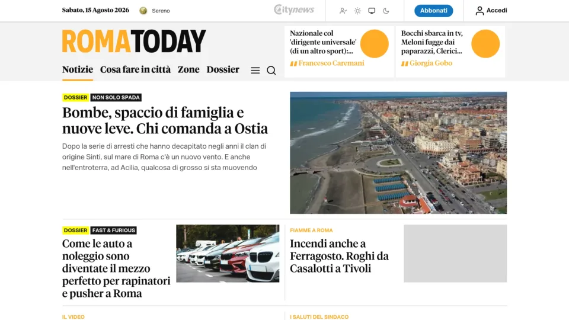Open the Zone menu item
This screenshot has height=320, width=569.
click(188, 69)
